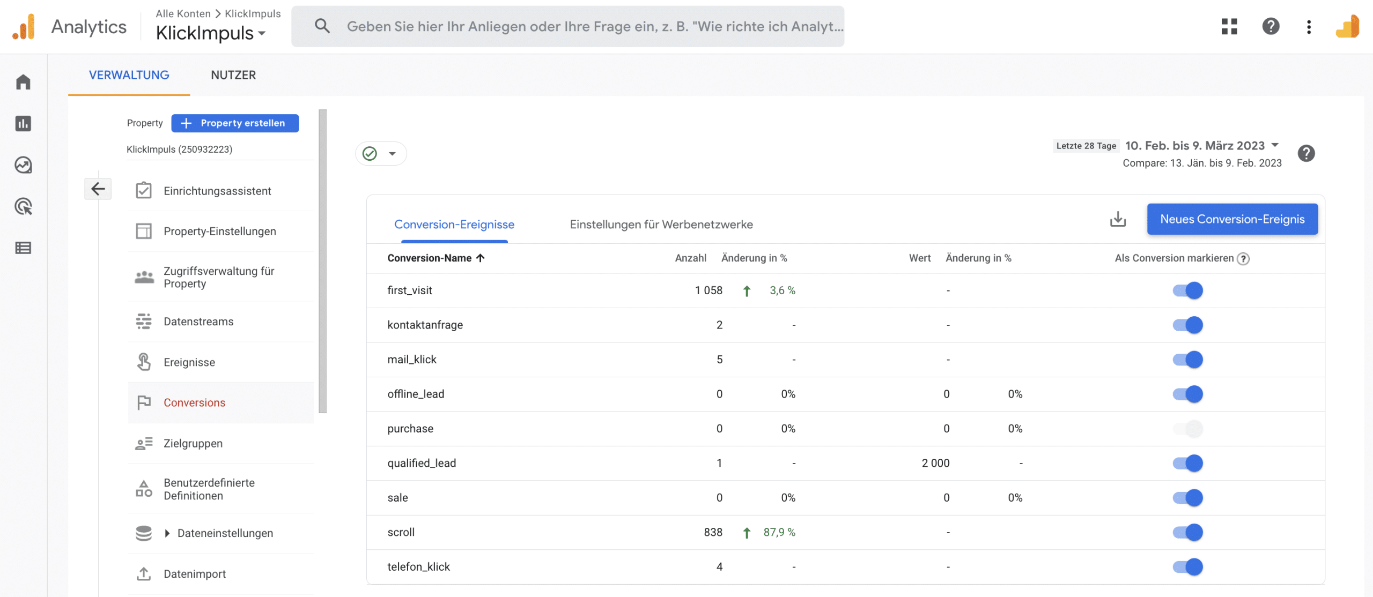Open the KlickImpuls account dropdown
The image size is (1373, 597).
click(x=211, y=33)
